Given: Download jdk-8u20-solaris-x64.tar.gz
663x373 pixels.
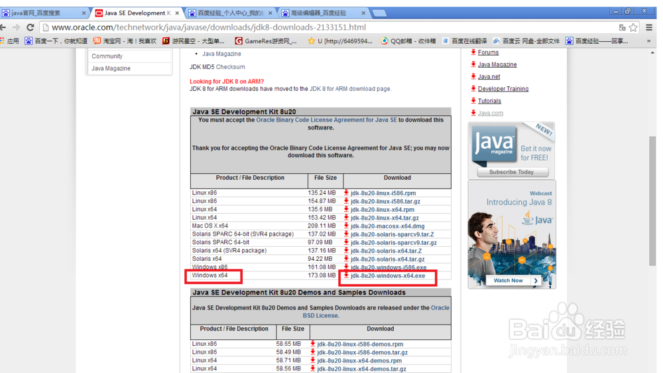Looking at the screenshot, I should coord(387,259).
